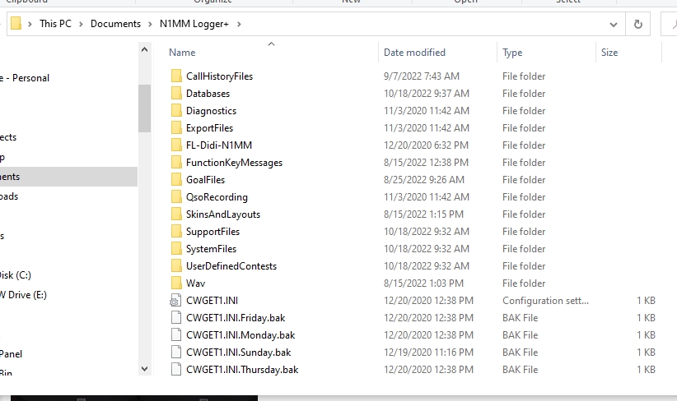
Task: Select the Downloads entry ending 'oads'
Action: point(9,196)
